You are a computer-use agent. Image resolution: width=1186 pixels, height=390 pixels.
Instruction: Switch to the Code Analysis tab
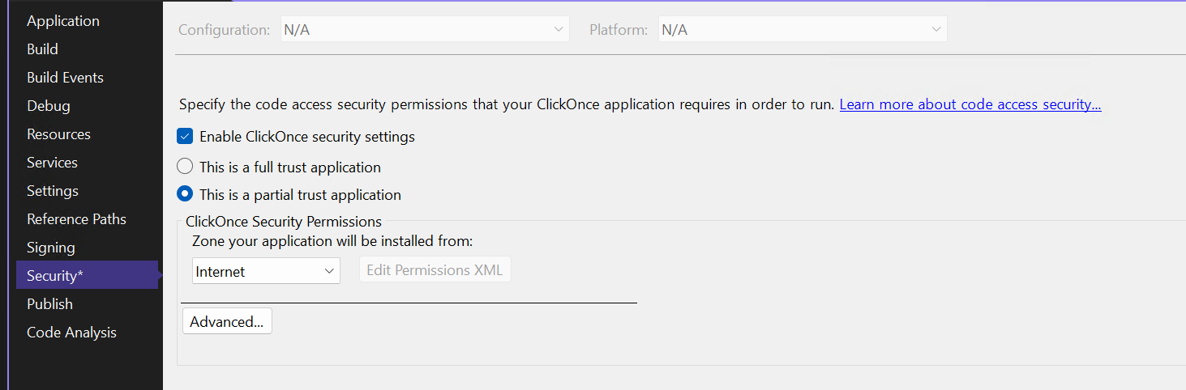tap(71, 333)
